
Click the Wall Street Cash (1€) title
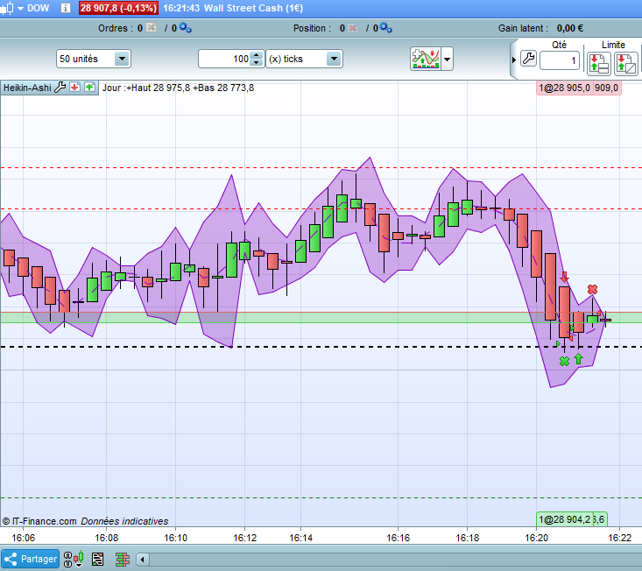point(253,8)
